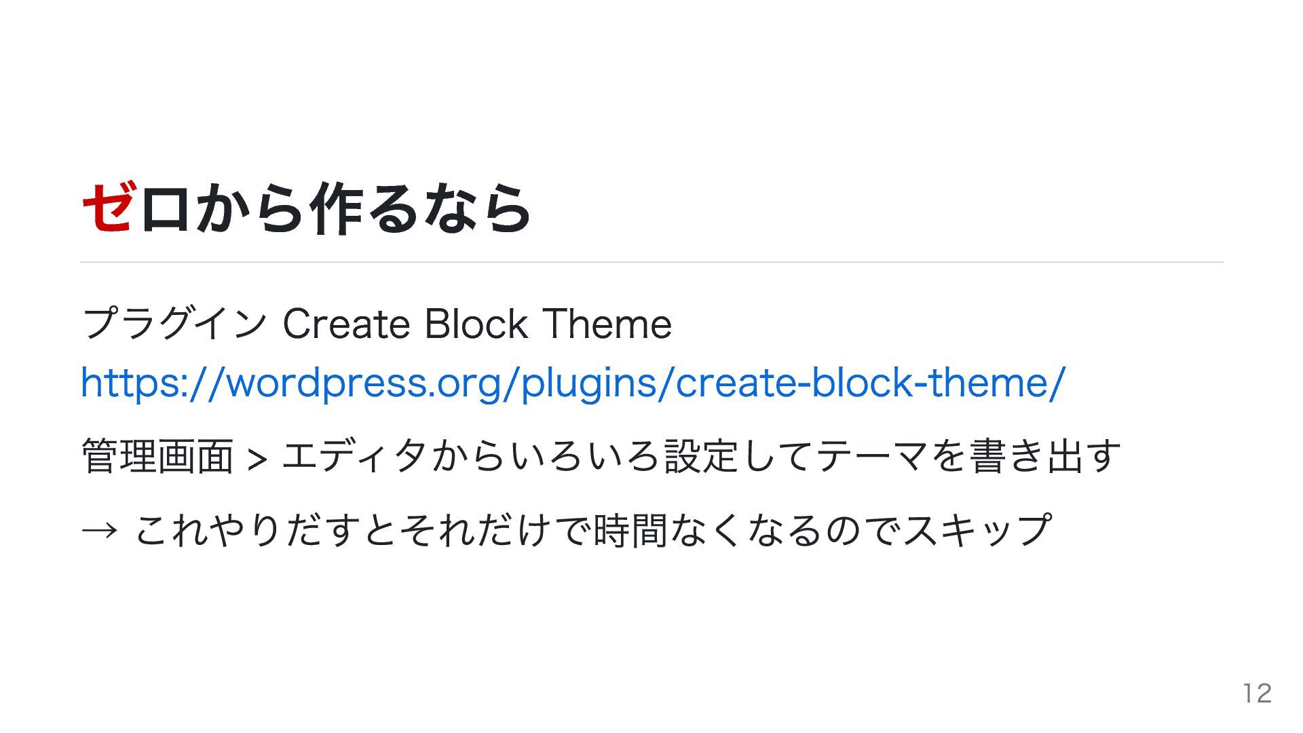1303x733 pixels.
Task: Click the phrase テーマを書き出す
Action: click(969, 455)
